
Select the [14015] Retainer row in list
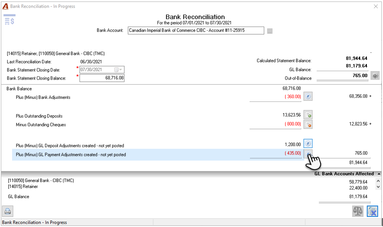click(23, 187)
